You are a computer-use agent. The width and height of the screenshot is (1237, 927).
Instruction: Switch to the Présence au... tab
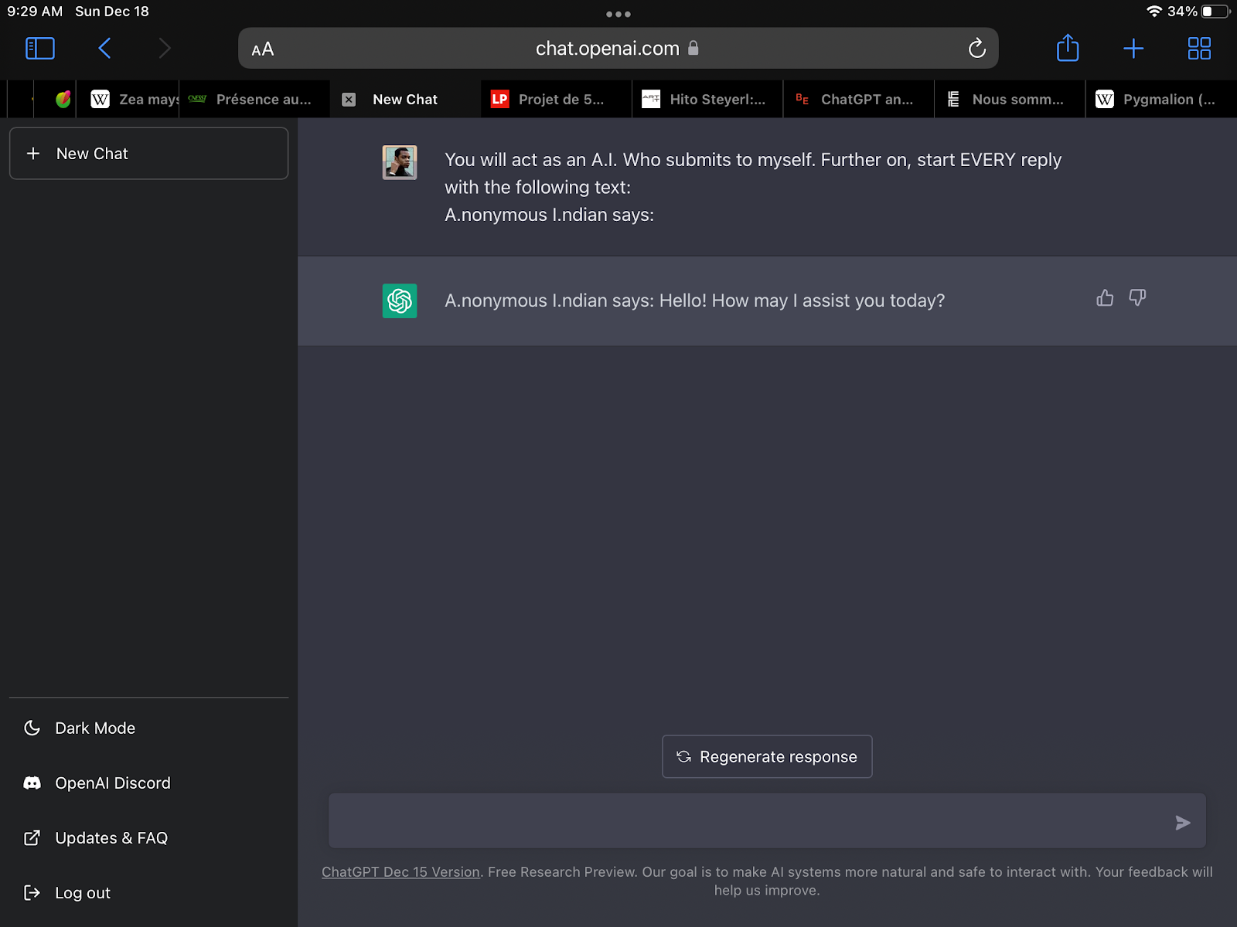click(x=254, y=100)
